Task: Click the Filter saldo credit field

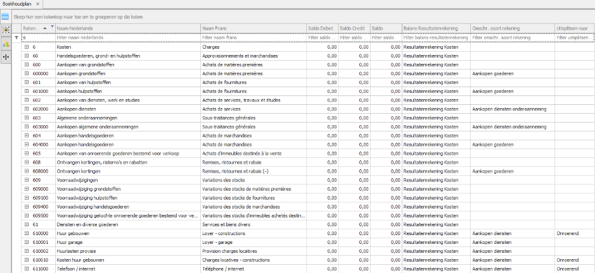Action: [354, 38]
